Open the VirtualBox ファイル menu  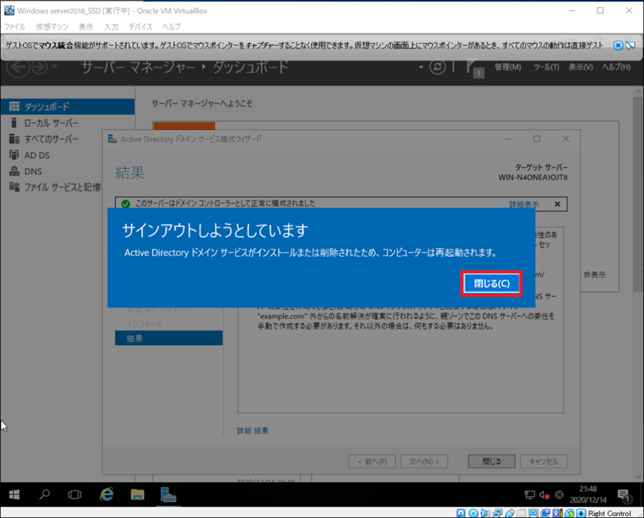point(15,26)
